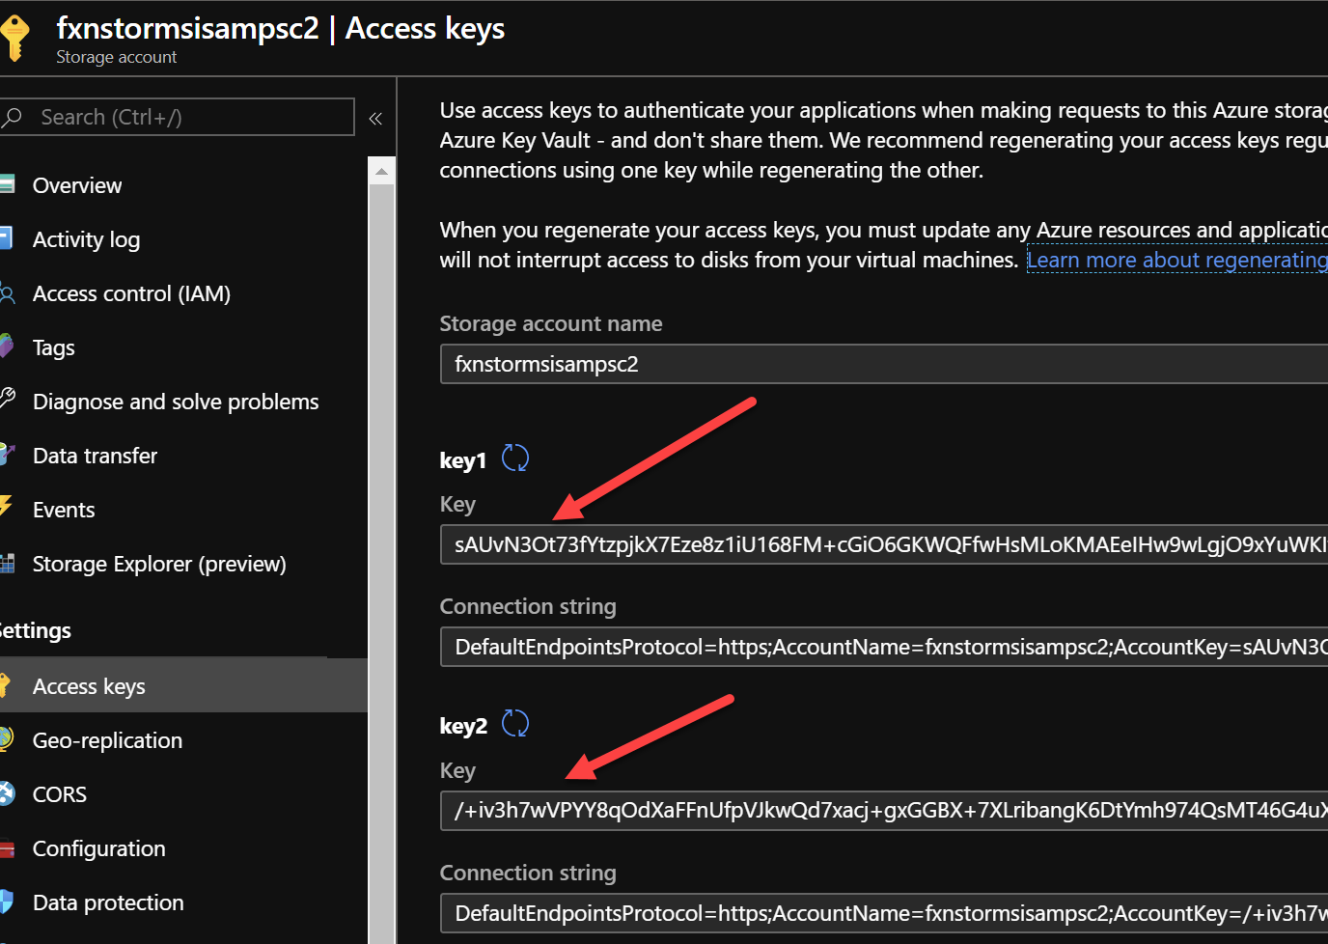Click the key1 heading label

[463, 460]
